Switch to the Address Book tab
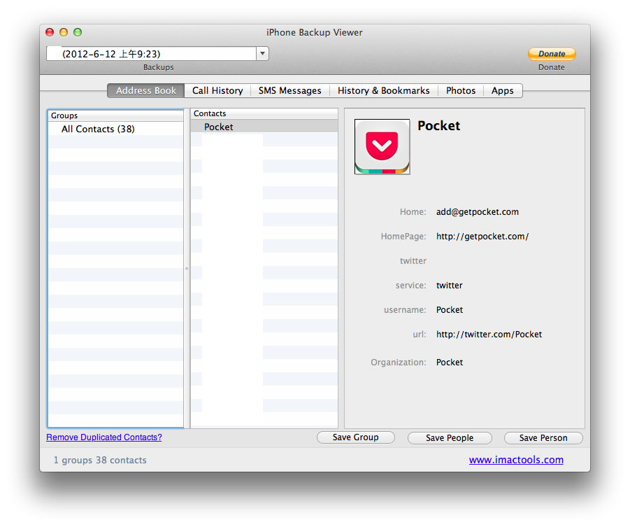630x527 pixels. click(x=146, y=90)
